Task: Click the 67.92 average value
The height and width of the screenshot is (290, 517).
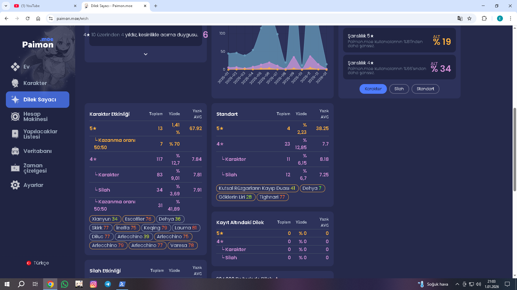Action: (x=196, y=129)
